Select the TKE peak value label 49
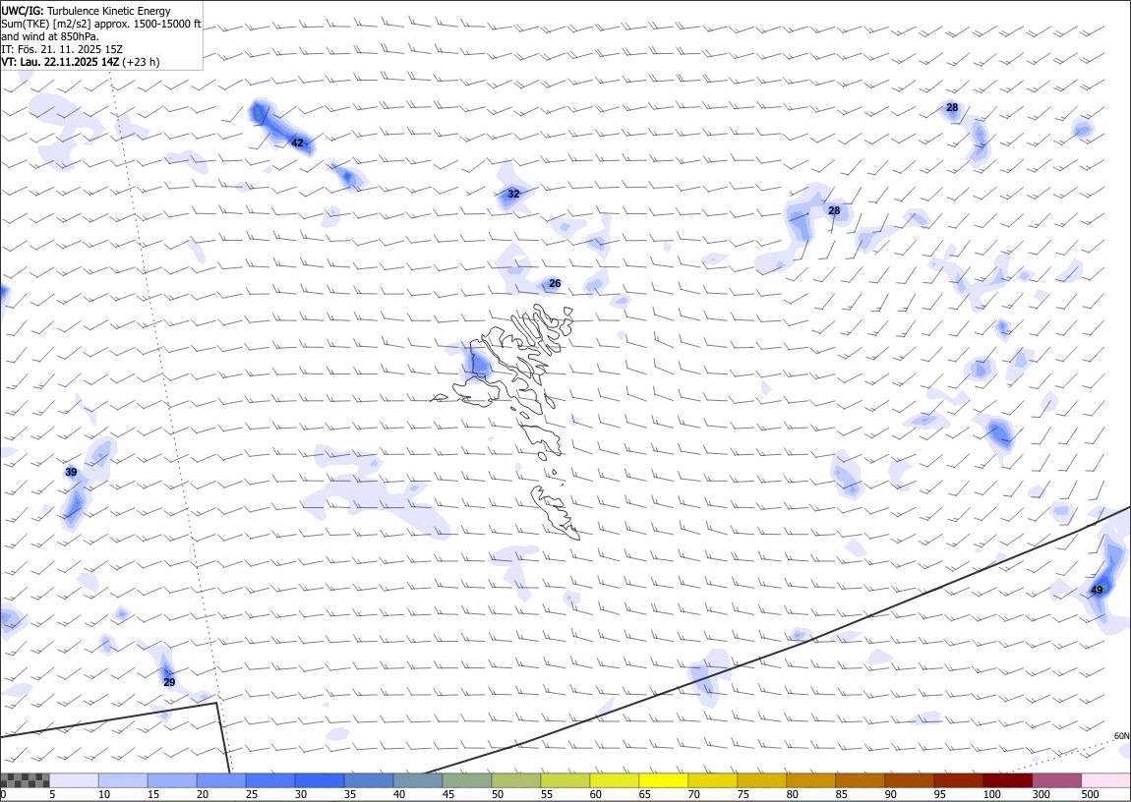Viewport: 1131px width, 802px height. point(1097,590)
